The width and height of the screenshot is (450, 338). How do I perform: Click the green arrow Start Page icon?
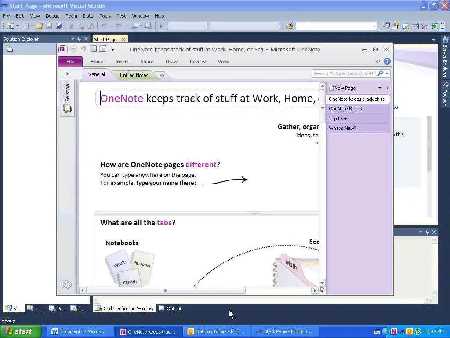pos(435,26)
